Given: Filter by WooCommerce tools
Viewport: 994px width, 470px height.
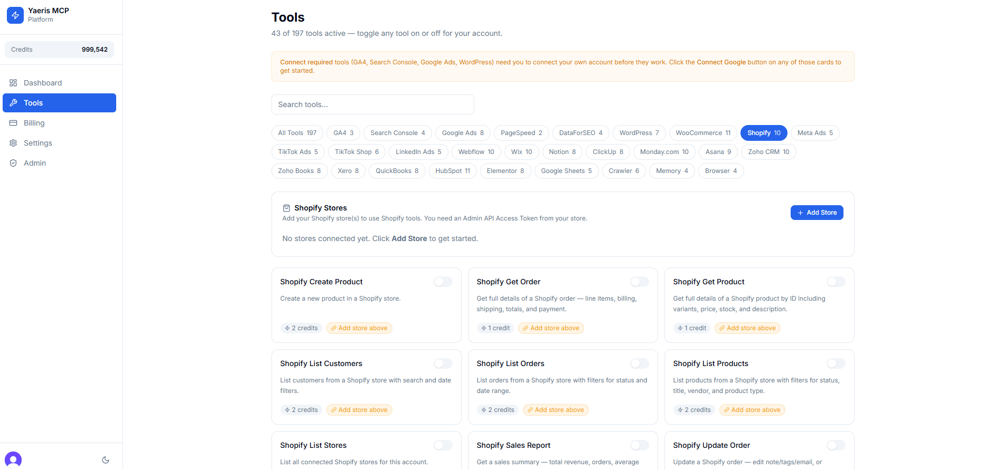Looking at the screenshot, I should tap(703, 133).
